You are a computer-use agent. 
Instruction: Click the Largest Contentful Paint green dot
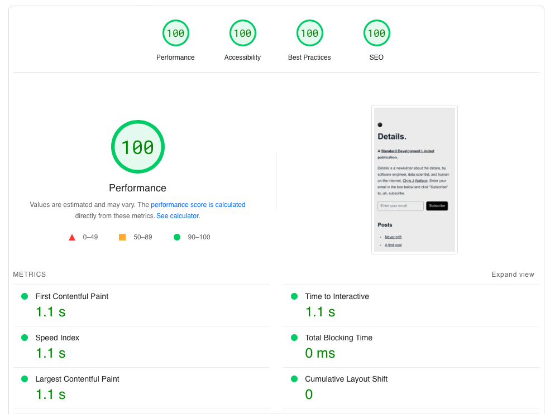tap(25, 379)
